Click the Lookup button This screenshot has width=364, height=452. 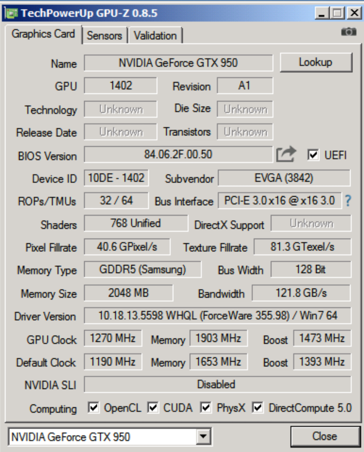[x=316, y=62]
